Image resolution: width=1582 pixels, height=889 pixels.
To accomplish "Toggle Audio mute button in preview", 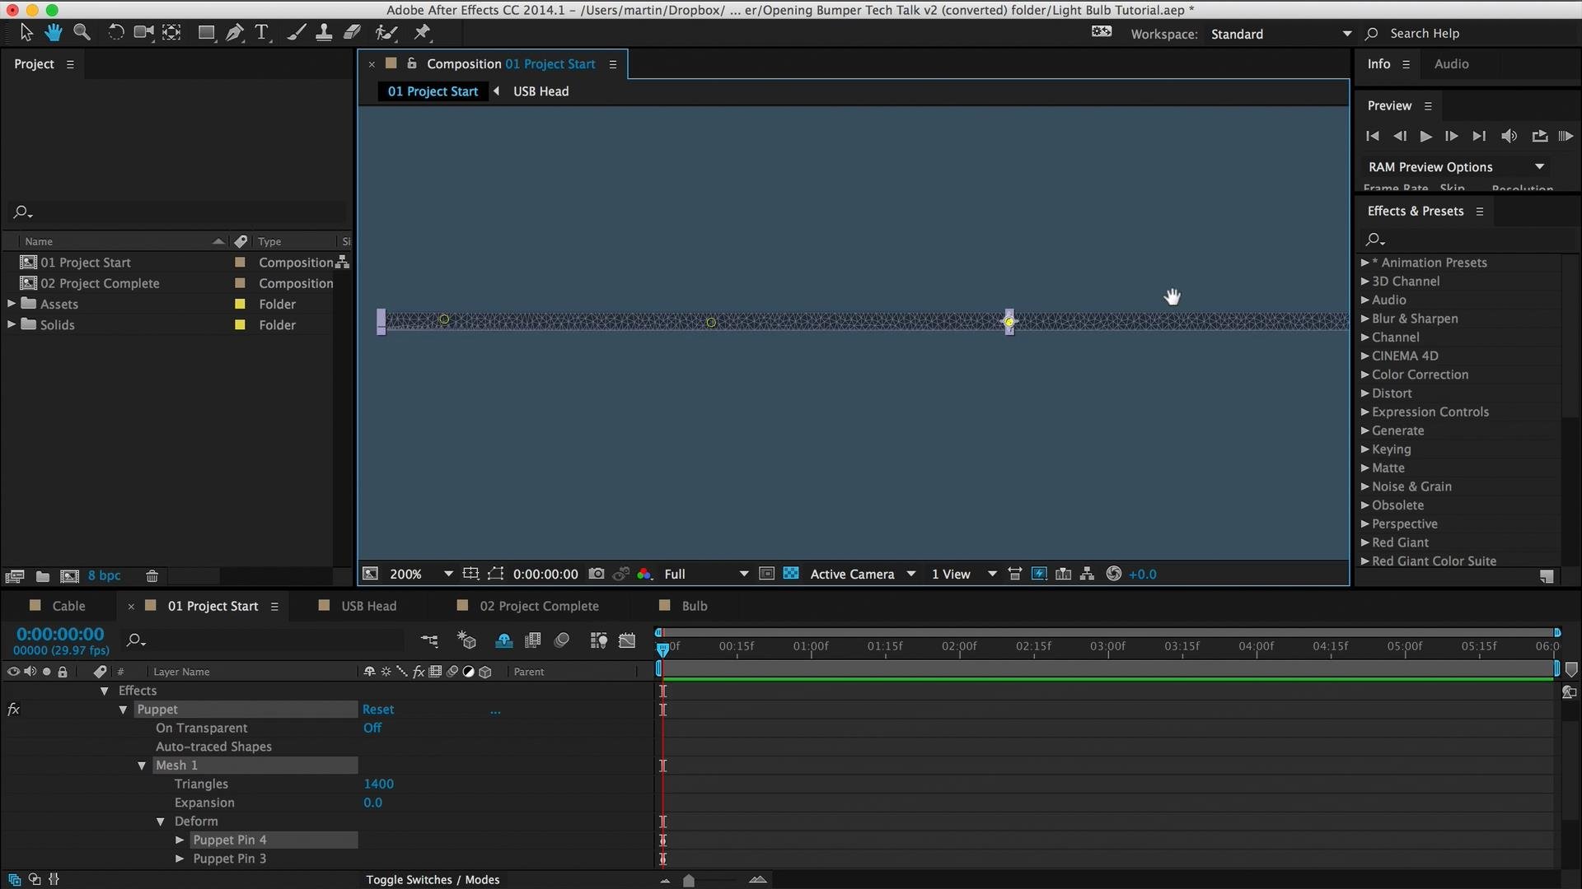I will [1508, 135].
